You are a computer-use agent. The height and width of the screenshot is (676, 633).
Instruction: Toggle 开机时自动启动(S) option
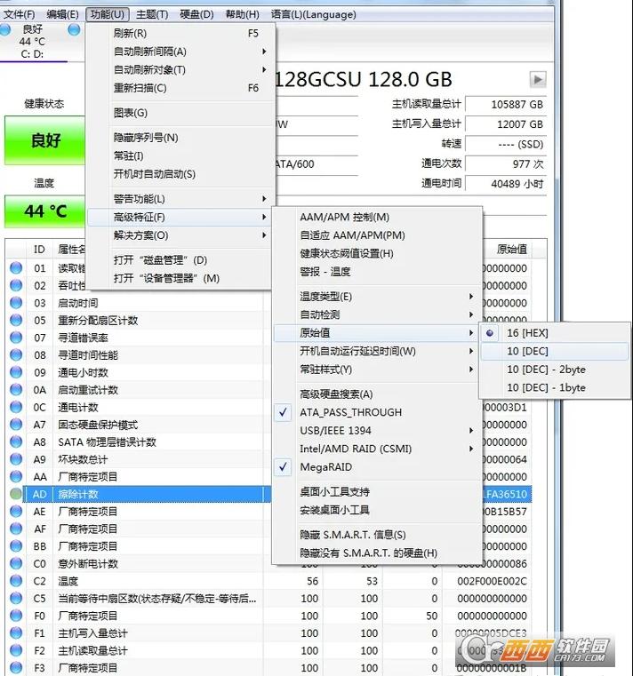pos(180,174)
